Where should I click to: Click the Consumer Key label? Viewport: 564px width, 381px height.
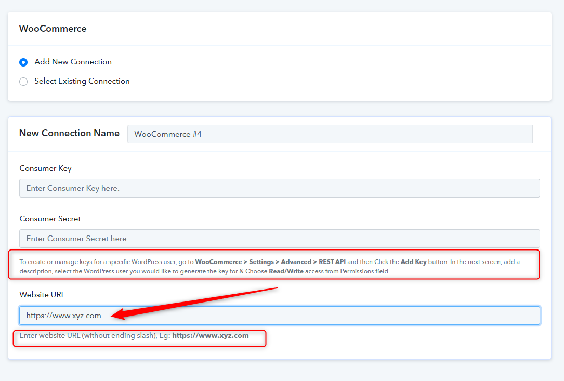point(45,168)
